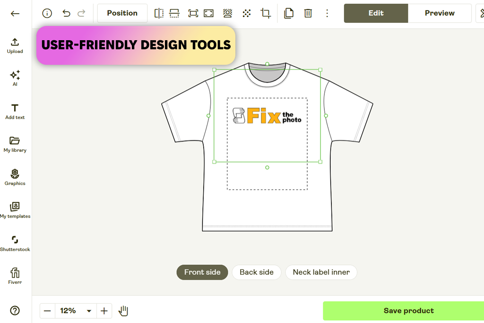Select the Fix the photo logo on shirt
The height and width of the screenshot is (323, 484).
(x=267, y=116)
